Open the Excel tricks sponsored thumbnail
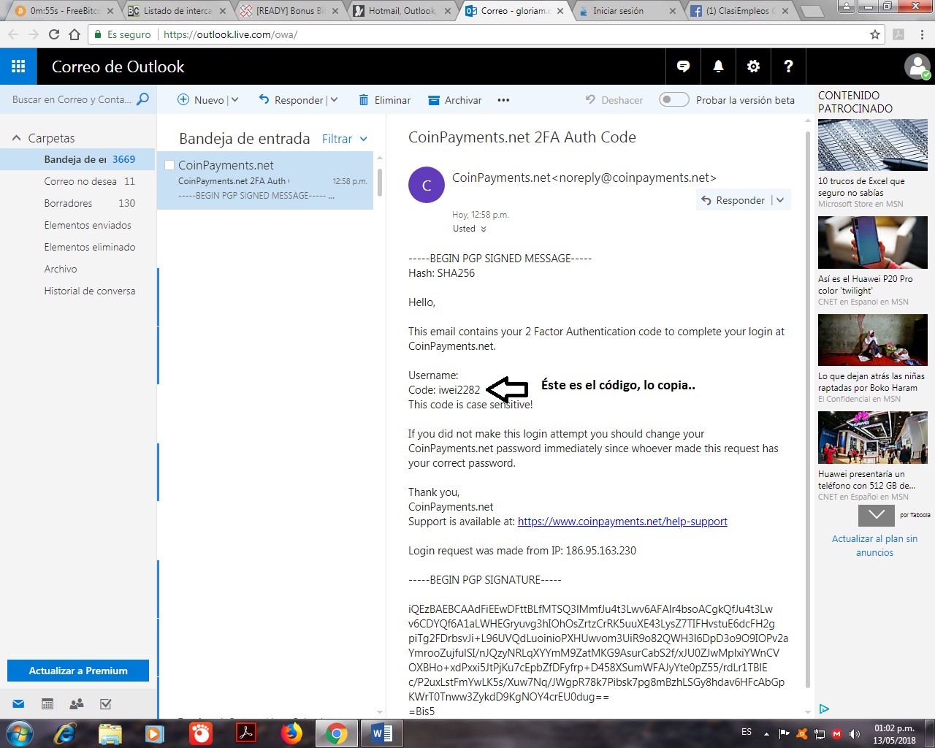 (x=872, y=145)
